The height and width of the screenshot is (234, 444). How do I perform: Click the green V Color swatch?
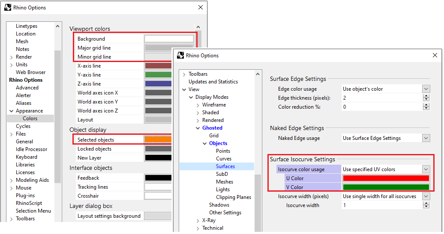click(385, 187)
